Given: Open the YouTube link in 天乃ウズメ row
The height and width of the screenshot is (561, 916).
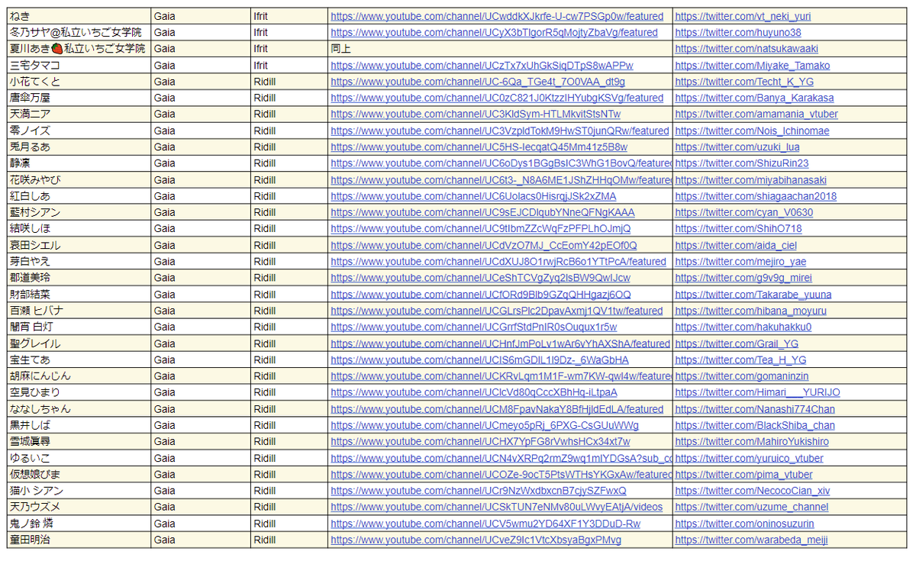Looking at the screenshot, I should click(x=497, y=508).
